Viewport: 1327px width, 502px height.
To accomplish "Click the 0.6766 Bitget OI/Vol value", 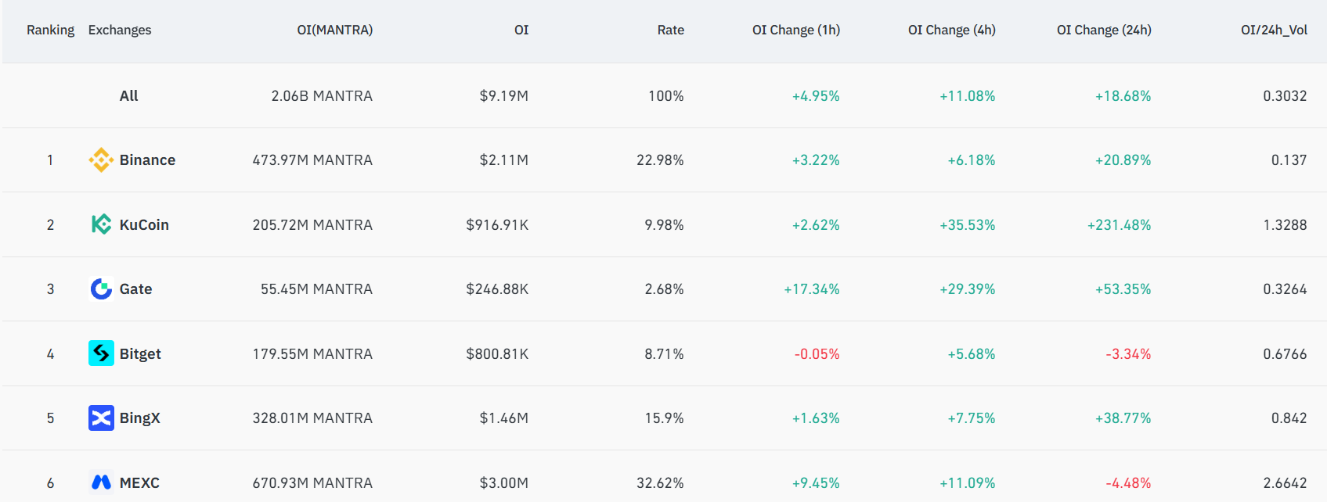I will coord(1285,353).
